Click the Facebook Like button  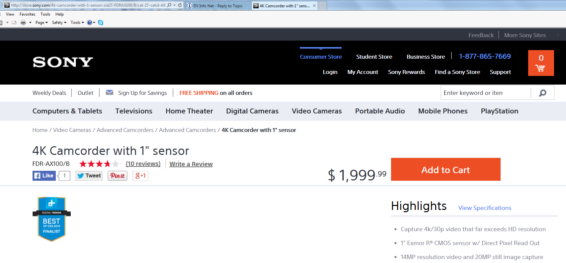pos(44,176)
